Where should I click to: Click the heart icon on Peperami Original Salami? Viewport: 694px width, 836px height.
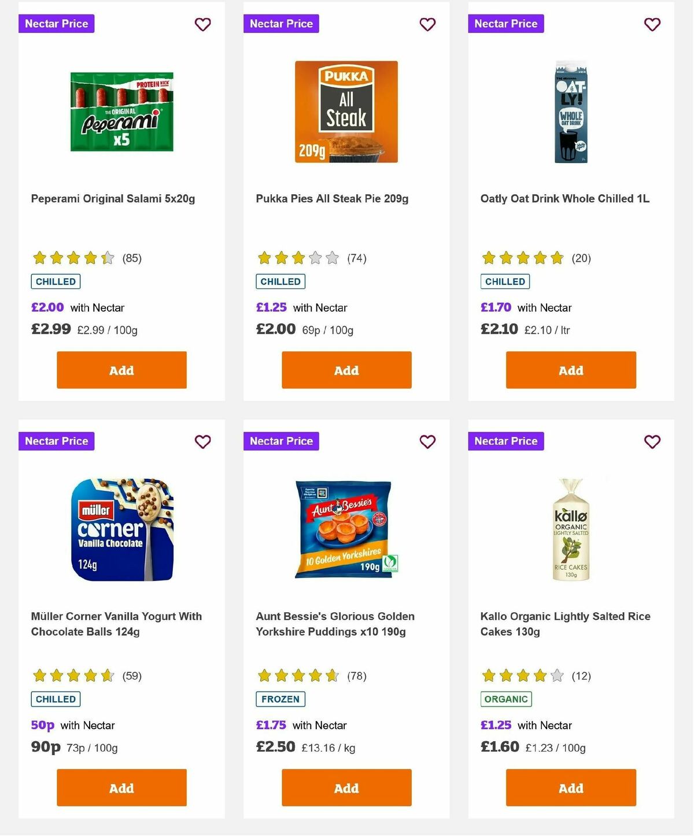(x=202, y=24)
